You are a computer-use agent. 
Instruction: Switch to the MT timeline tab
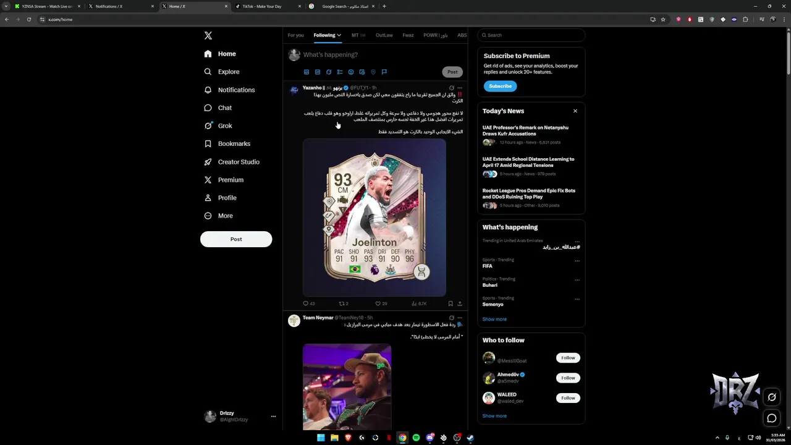[358, 35]
